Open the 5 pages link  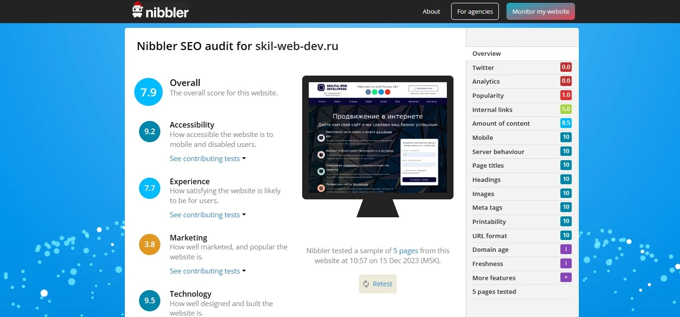406,251
